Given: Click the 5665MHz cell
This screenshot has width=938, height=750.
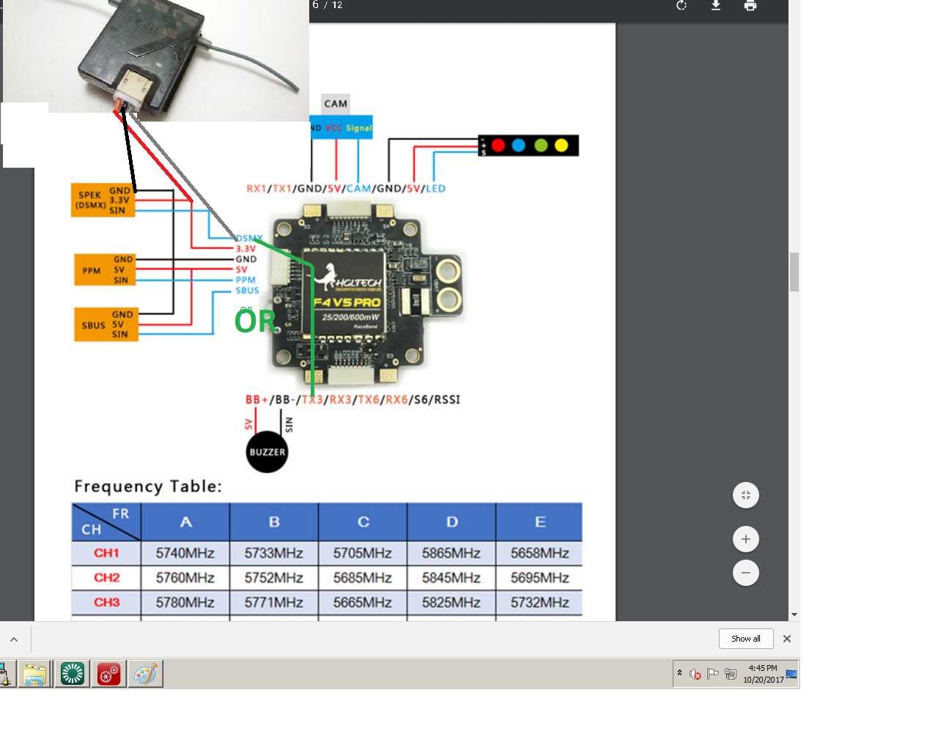Looking at the screenshot, I should tap(363, 603).
